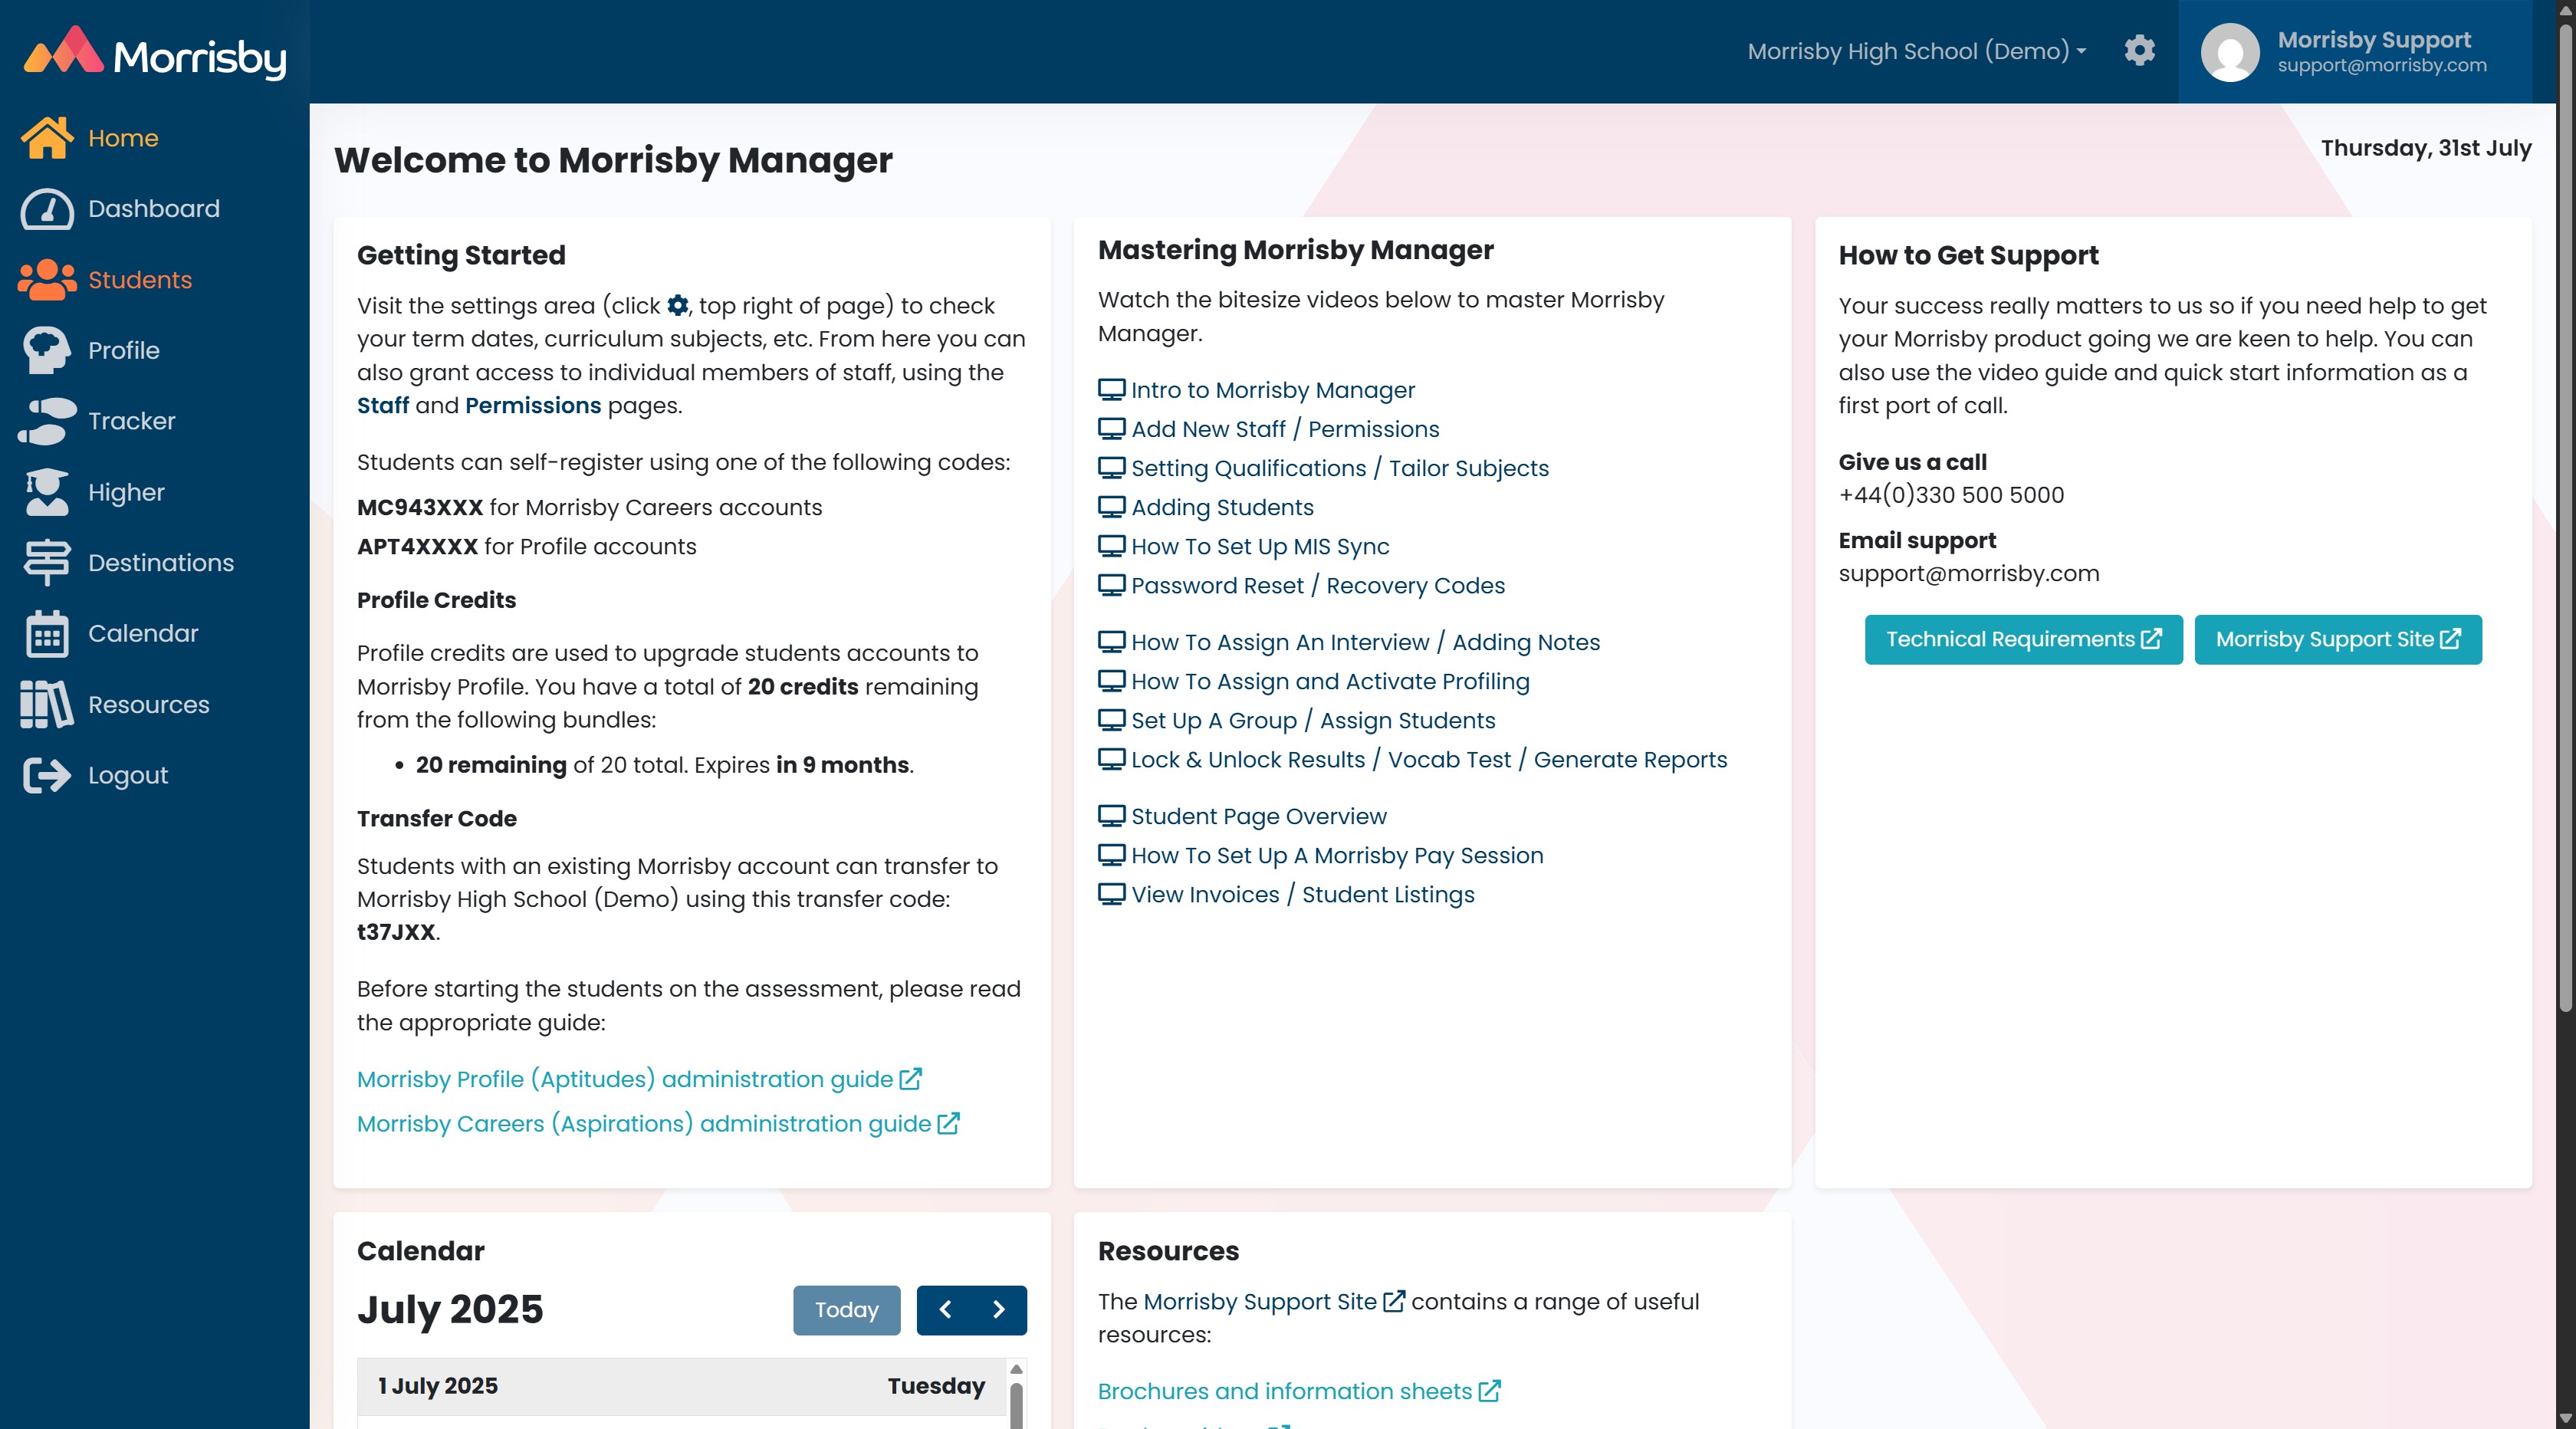This screenshot has height=1429, width=2576.
Task: Open settings via the header gear icon
Action: [2139, 51]
